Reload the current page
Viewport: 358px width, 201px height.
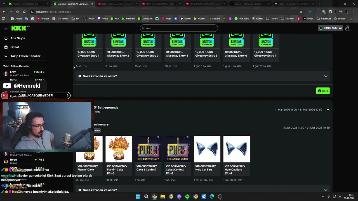pos(17,12)
